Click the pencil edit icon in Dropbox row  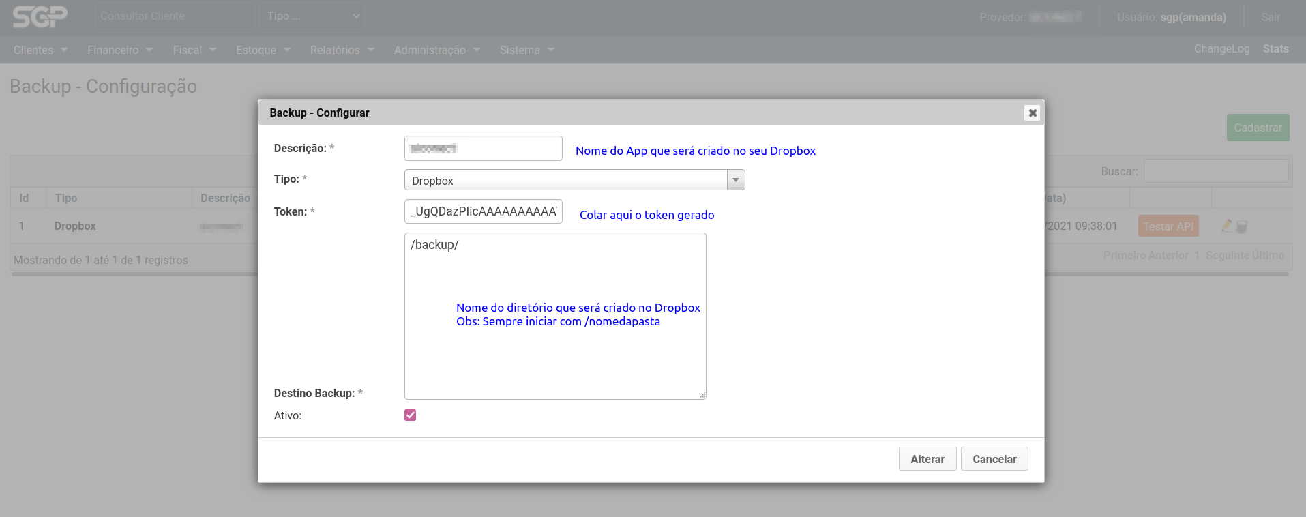[1227, 226]
